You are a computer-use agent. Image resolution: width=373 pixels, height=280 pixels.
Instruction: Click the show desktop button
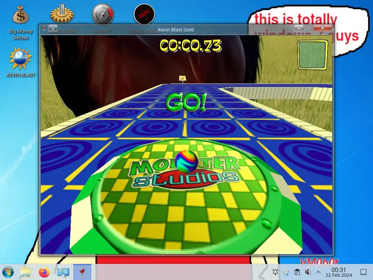[x=364, y=272]
